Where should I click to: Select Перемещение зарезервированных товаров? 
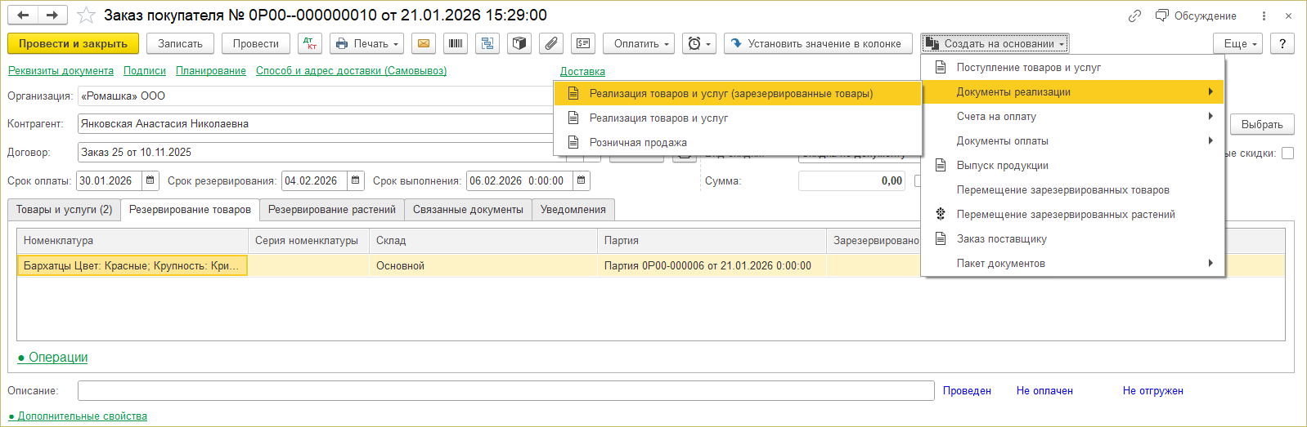click(1072, 189)
